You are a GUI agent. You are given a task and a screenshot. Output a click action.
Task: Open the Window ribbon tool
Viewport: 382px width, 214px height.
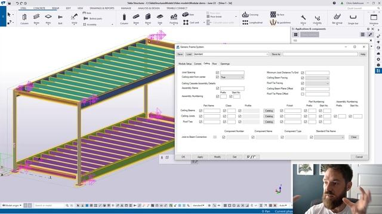(374, 19)
